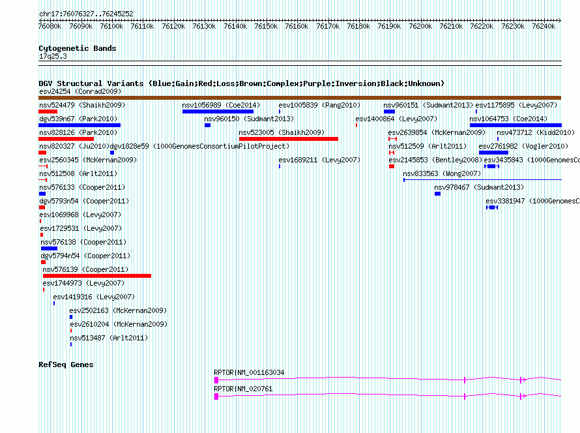Click esv3381947 variant label

click(532, 201)
